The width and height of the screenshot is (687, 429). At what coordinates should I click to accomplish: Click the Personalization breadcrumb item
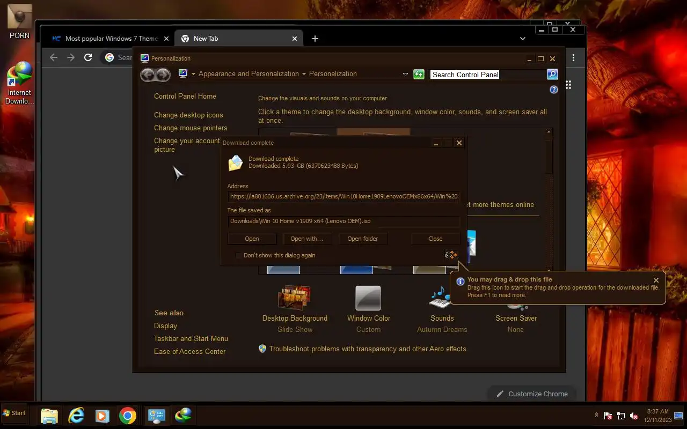333,74
